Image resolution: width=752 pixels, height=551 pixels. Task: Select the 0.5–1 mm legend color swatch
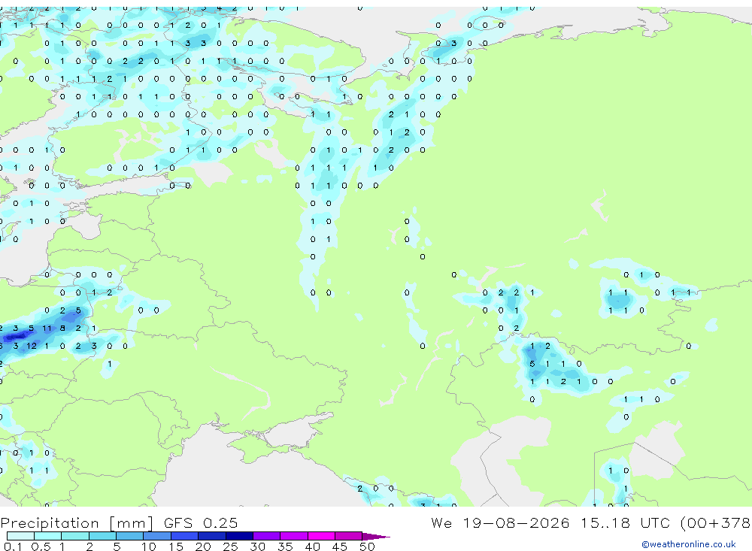pyautogui.click(x=47, y=536)
